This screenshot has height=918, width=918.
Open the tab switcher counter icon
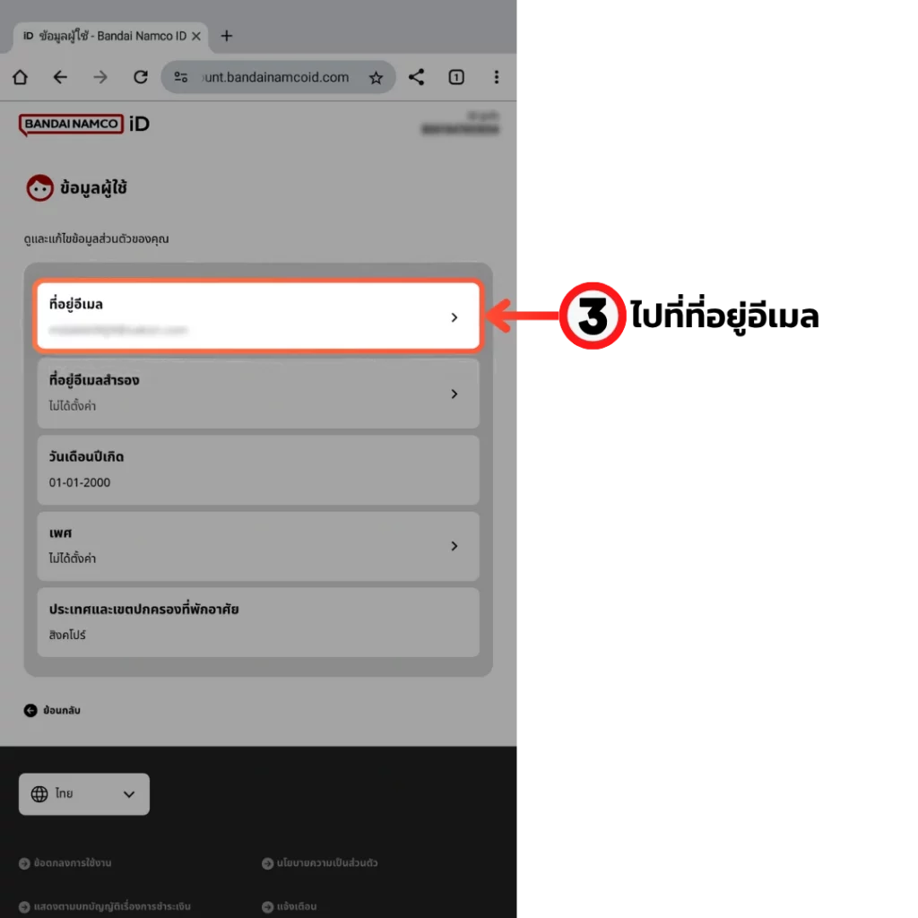click(456, 77)
